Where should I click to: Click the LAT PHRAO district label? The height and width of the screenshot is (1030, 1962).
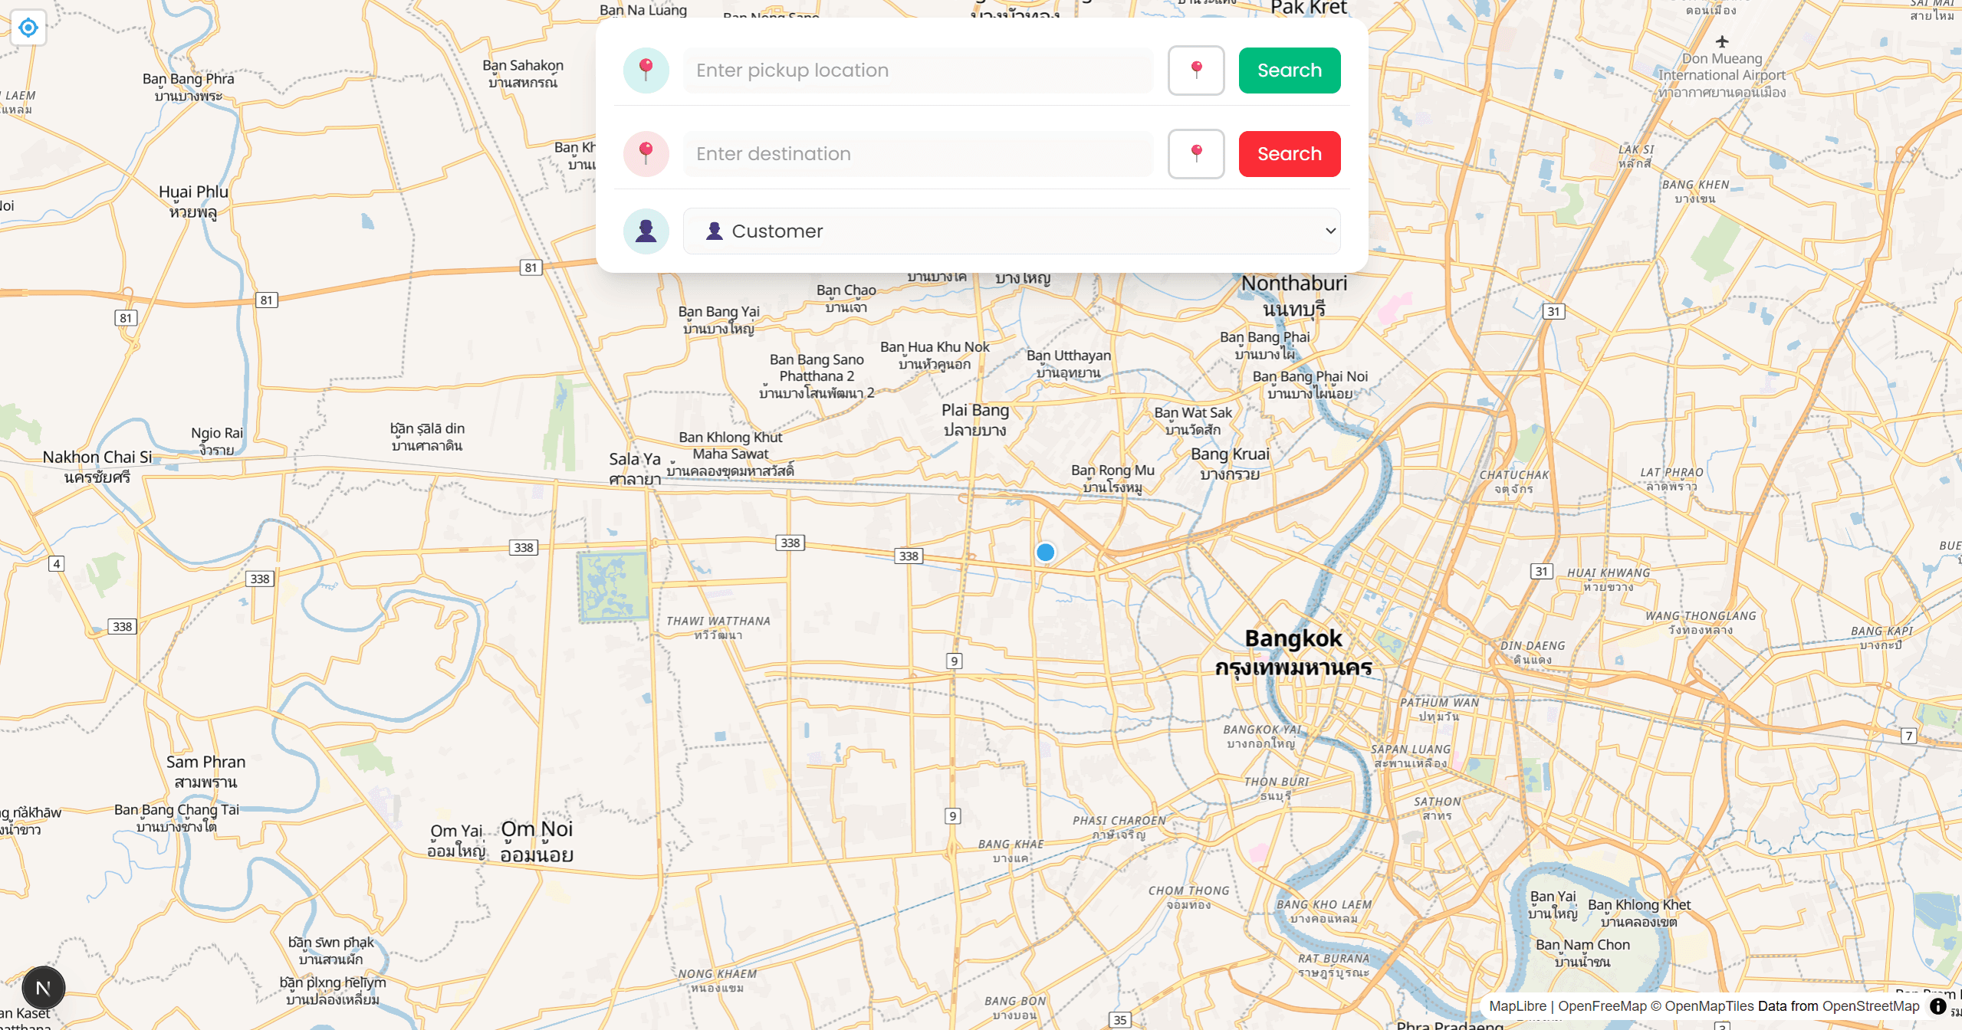pos(1672,479)
